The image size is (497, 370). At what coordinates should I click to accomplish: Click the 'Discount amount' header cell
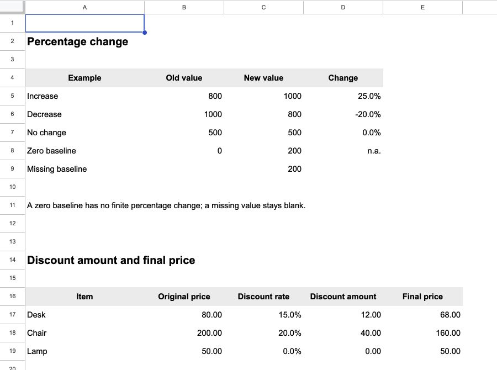pyautogui.click(x=343, y=297)
